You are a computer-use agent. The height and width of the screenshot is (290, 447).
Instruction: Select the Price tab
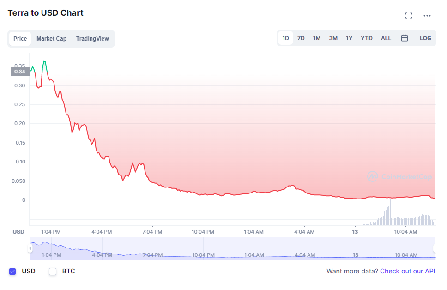20,39
